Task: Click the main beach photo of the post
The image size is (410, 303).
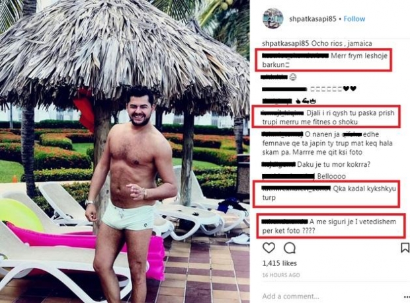Action: (x=125, y=151)
